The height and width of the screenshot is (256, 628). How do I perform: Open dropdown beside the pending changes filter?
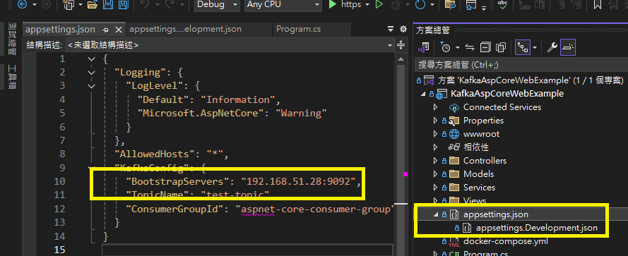tap(457, 47)
